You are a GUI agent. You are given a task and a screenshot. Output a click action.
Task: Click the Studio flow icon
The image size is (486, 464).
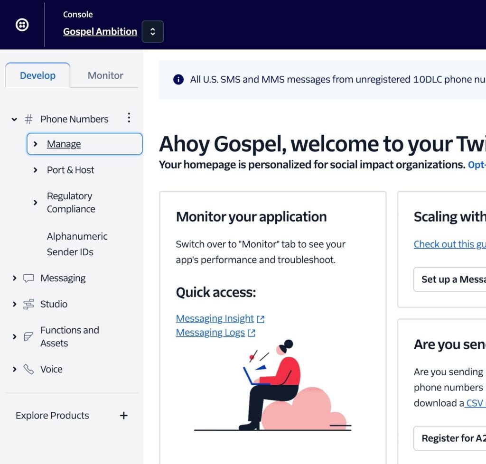point(29,304)
